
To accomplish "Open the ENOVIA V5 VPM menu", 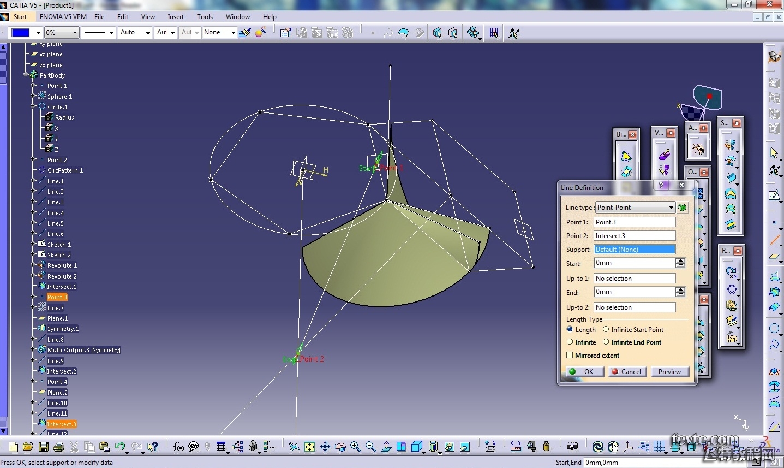I will click(x=63, y=17).
